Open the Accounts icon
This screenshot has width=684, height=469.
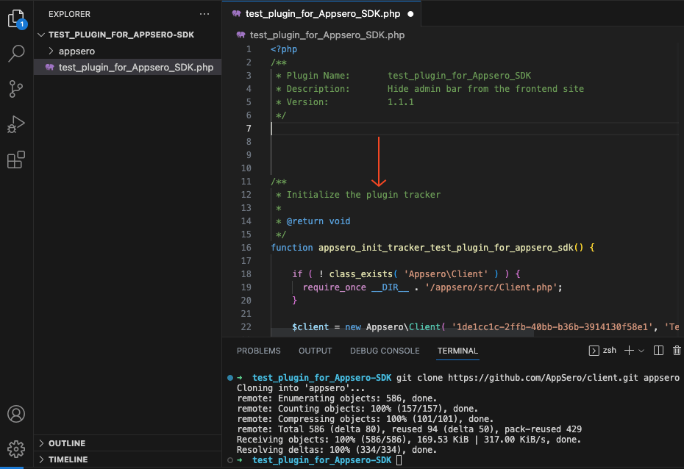pyautogui.click(x=16, y=414)
